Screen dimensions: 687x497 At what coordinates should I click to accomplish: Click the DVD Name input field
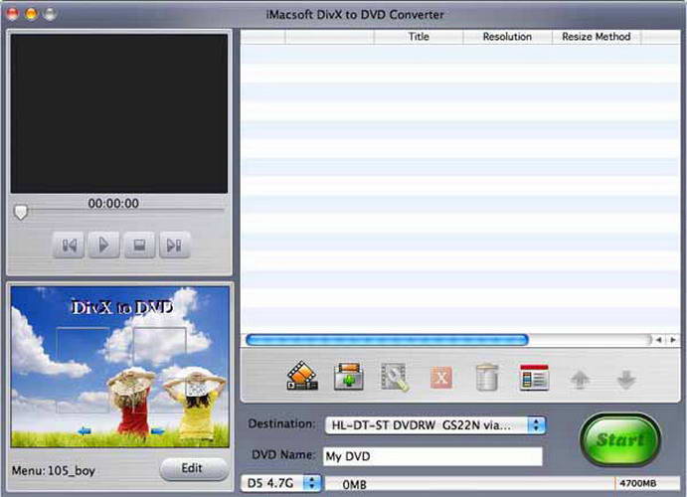pyautogui.click(x=432, y=456)
